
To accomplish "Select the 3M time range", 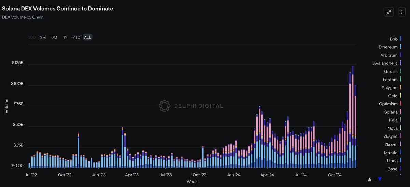I will click(x=43, y=37).
